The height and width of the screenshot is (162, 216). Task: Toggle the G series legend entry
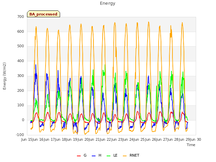point(82,155)
